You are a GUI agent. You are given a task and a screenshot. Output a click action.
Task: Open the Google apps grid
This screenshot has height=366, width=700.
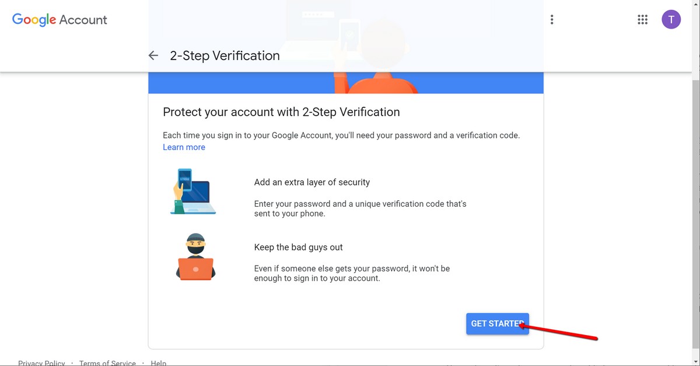click(x=643, y=20)
